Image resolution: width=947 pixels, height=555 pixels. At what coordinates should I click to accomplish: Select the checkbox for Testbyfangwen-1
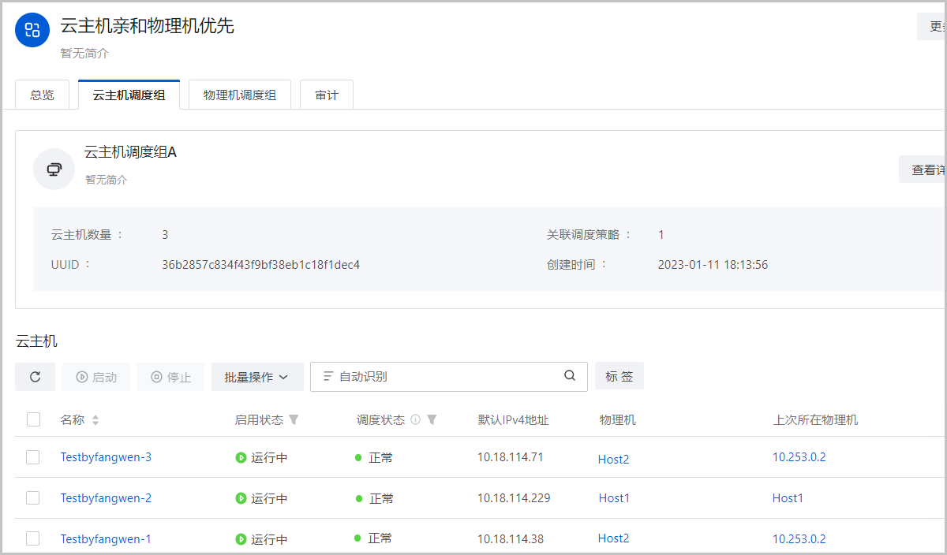click(33, 538)
